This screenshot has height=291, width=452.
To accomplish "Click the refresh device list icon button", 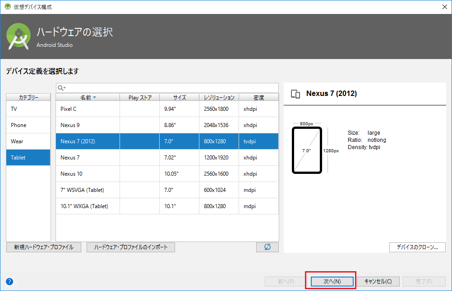I will 267,247.
